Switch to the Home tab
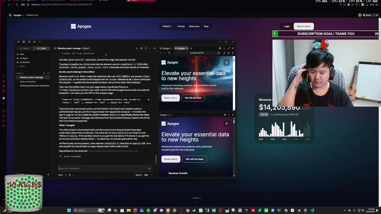Image resolution: width=381 pixels, height=214 pixels. tap(24, 48)
